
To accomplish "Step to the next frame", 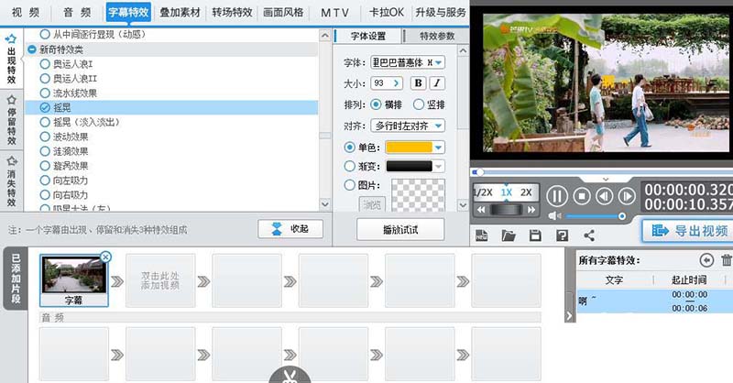I will (627, 195).
